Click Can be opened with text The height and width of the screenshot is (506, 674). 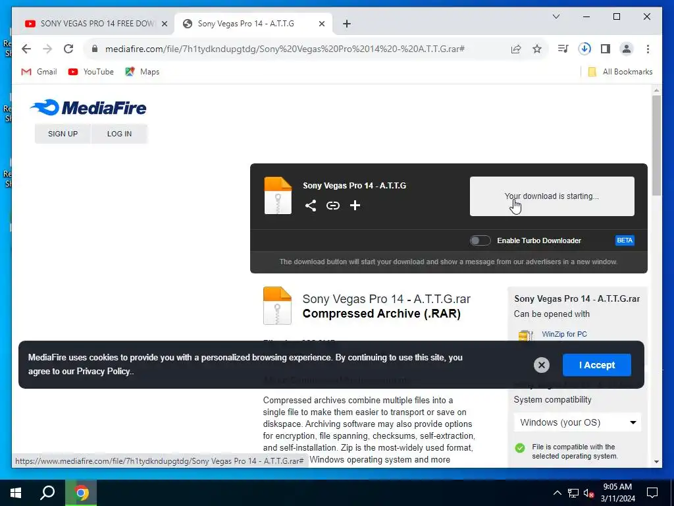[552, 314]
